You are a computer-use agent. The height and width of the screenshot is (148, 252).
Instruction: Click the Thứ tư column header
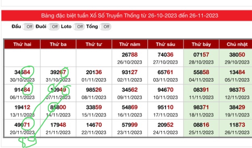pyautogui.click(x=94, y=44)
